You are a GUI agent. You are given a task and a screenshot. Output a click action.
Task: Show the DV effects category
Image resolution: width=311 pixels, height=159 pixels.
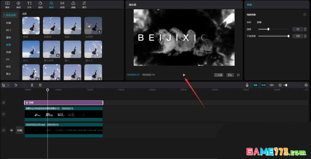[7, 59]
